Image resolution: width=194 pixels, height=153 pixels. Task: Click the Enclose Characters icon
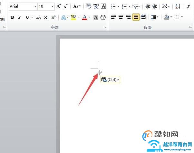pyautogui.click(x=103, y=17)
